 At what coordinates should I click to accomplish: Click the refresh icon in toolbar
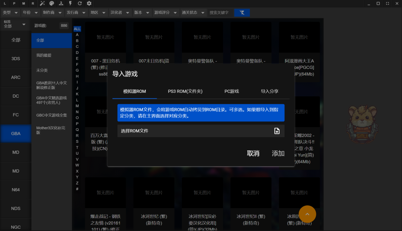[79, 3]
